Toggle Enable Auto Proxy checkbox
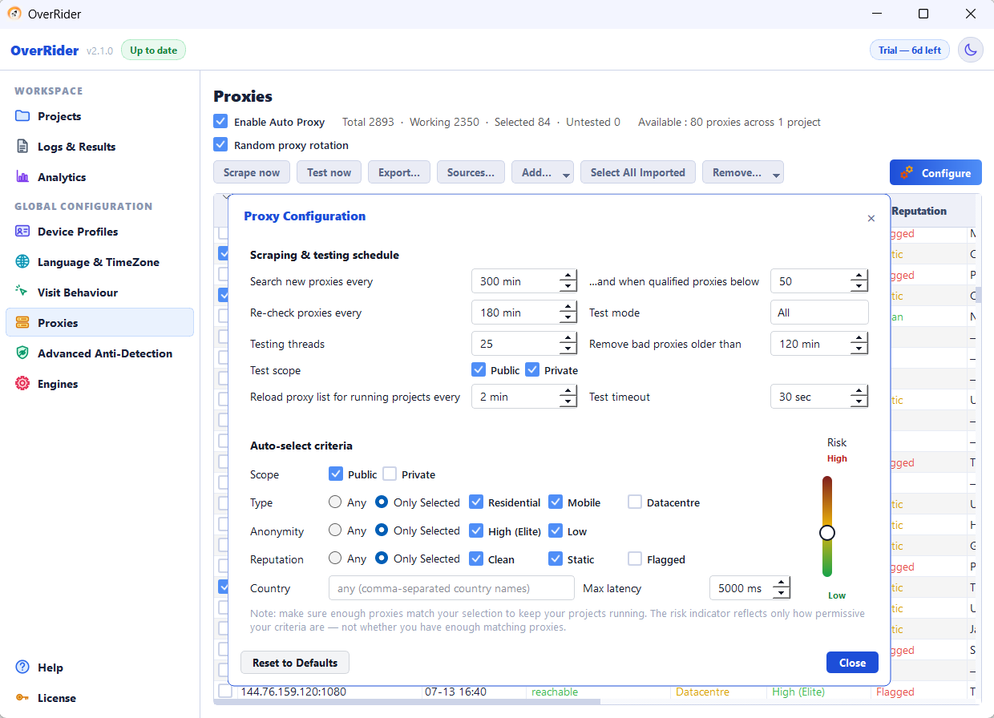The image size is (994, 718). pos(220,122)
